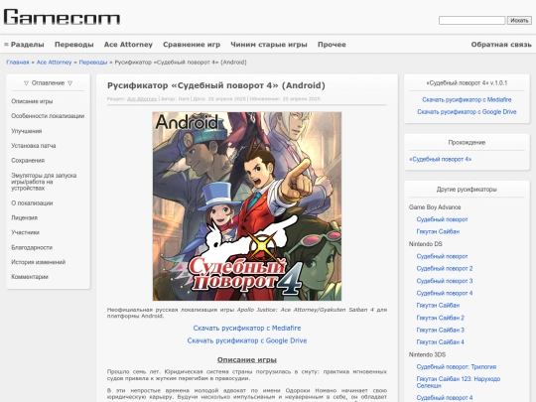The width and height of the screenshot is (536, 402).
Task: Jump to Описание игры in contents
Action: (x=32, y=101)
